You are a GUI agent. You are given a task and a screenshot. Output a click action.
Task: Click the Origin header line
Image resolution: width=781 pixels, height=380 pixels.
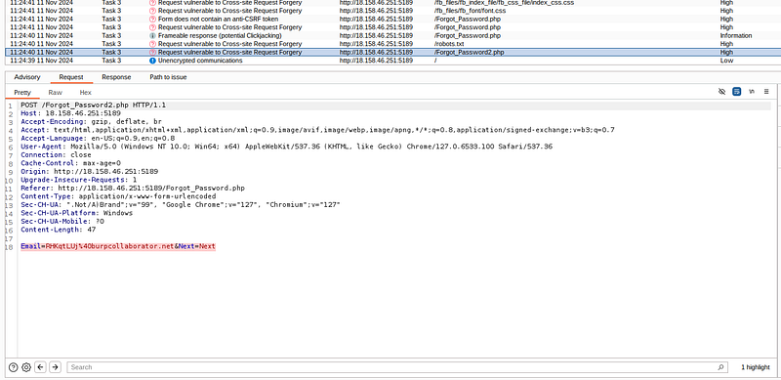pyautogui.click(x=89, y=172)
